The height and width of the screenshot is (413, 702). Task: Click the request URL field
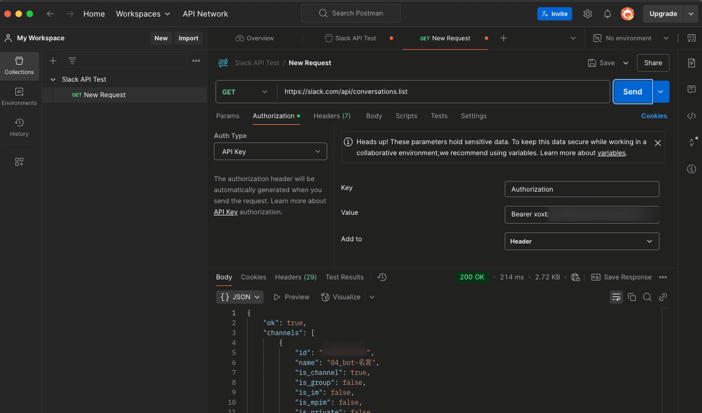(x=443, y=92)
